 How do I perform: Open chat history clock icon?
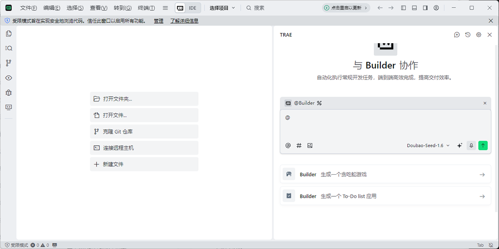point(468,35)
